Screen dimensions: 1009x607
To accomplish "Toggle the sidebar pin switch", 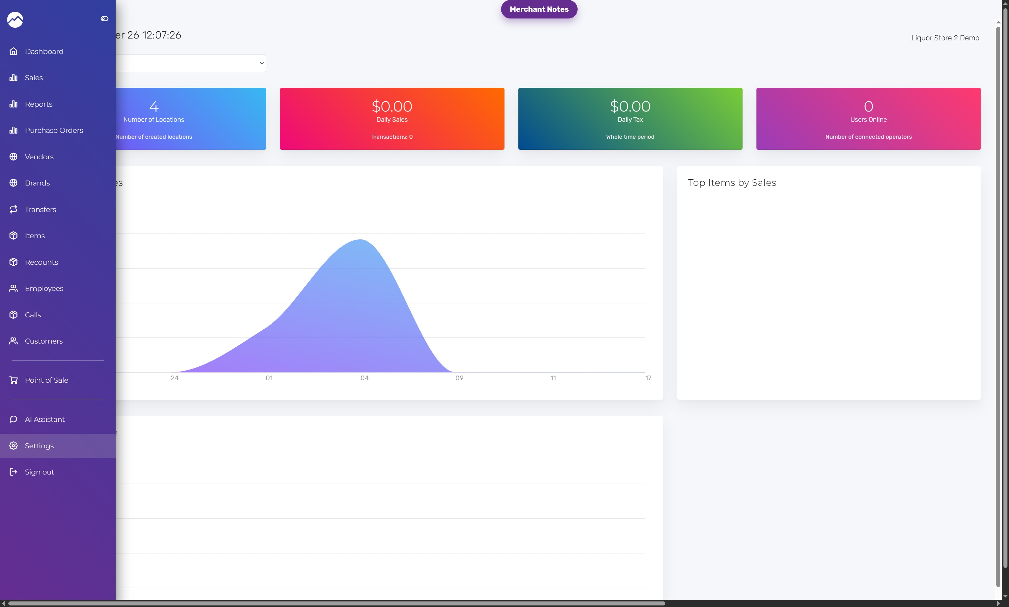I will click(104, 19).
